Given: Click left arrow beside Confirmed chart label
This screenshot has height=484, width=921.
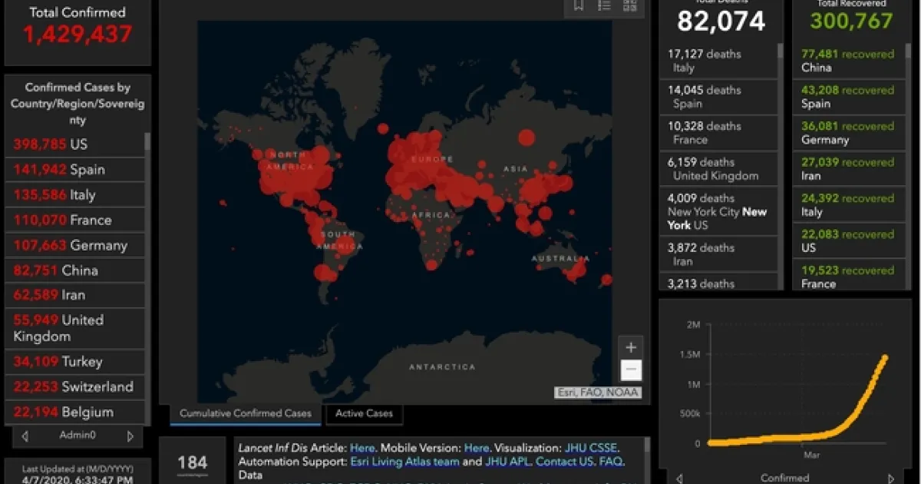Looking at the screenshot, I should 679,478.
